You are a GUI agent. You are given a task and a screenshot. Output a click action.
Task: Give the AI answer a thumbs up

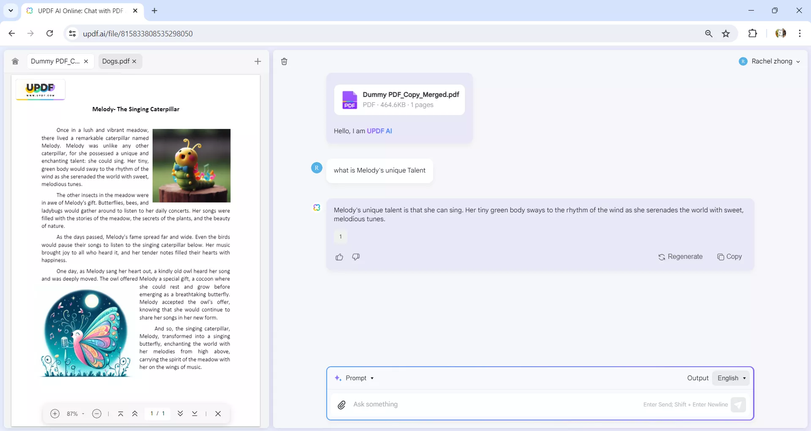click(339, 257)
